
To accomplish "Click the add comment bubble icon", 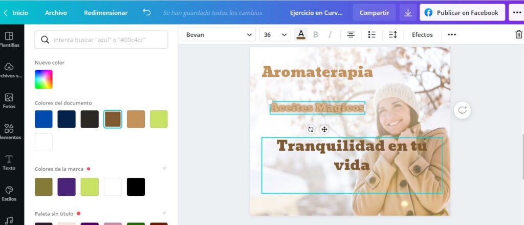I will [x=462, y=110].
